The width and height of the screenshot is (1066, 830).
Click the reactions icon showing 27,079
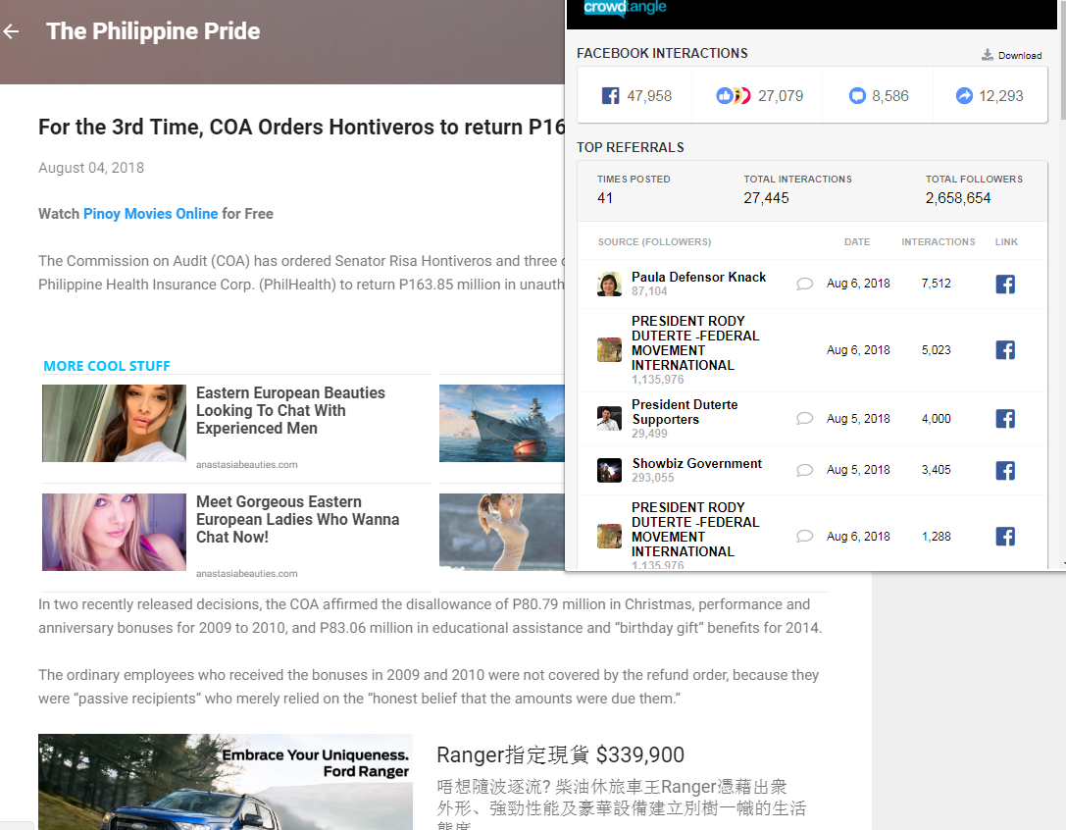(x=733, y=96)
